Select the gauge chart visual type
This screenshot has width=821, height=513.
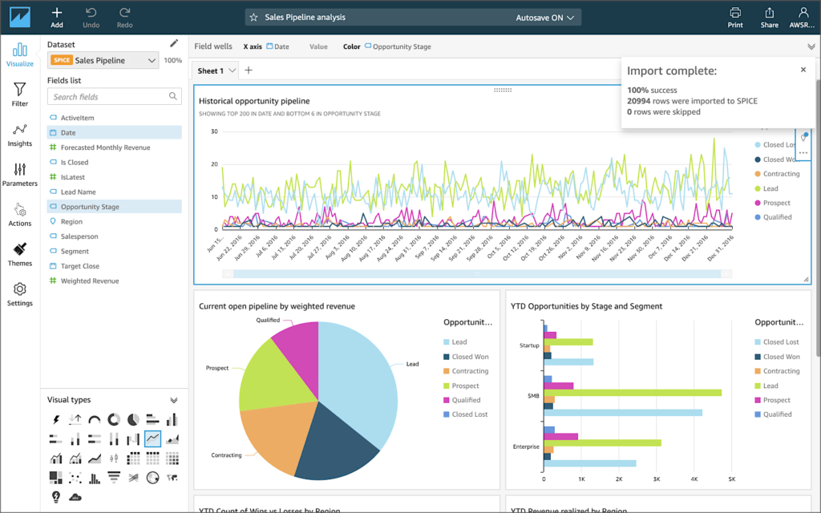[x=95, y=418]
